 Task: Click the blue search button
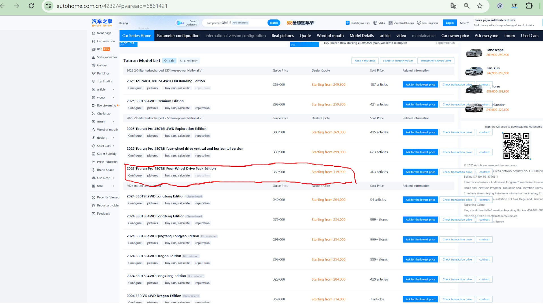coord(274,23)
